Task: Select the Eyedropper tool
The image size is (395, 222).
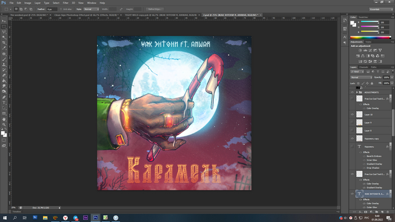Action: point(4,48)
